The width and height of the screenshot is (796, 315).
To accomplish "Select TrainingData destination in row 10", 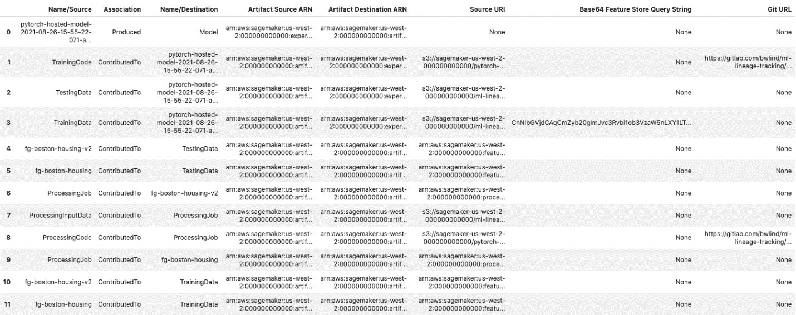I will [x=199, y=282].
